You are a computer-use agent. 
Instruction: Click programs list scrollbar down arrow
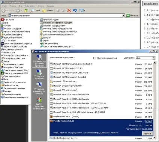(155, 138)
